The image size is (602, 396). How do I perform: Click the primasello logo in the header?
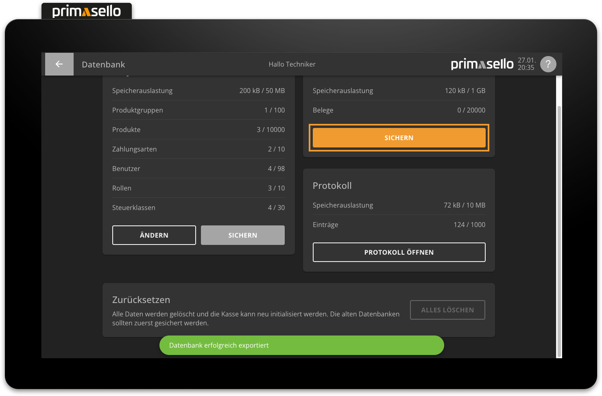[x=482, y=64]
